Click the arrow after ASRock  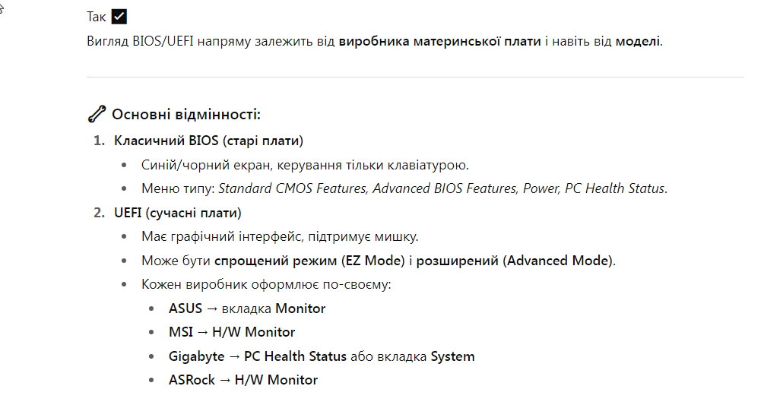click(x=224, y=380)
